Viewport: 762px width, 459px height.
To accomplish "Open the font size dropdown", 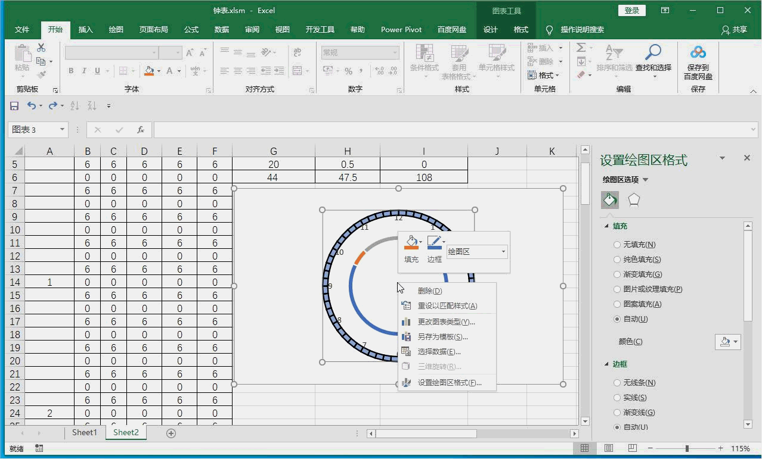I will [x=178, y=53].
